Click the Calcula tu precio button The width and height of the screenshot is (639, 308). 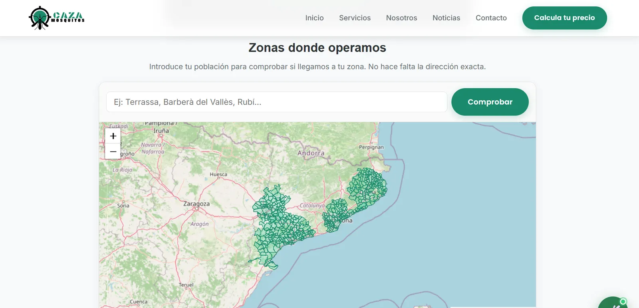(x=564, y=18)
